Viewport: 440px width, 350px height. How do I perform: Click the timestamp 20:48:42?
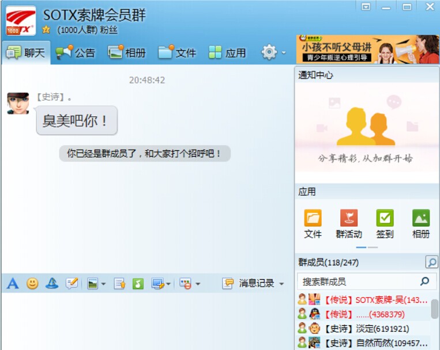point(146,80)
